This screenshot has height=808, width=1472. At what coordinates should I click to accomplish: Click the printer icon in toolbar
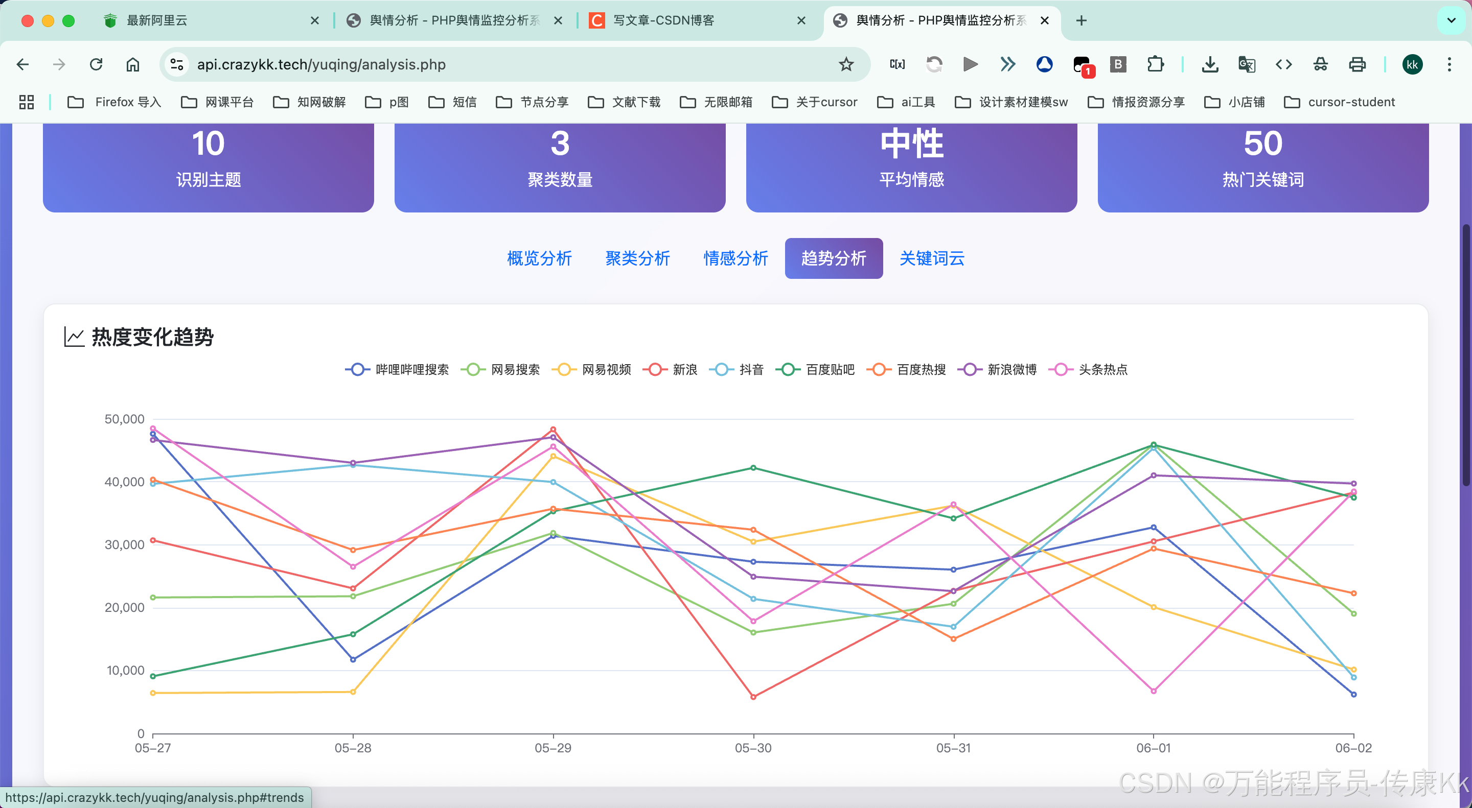click(1356, 64)
